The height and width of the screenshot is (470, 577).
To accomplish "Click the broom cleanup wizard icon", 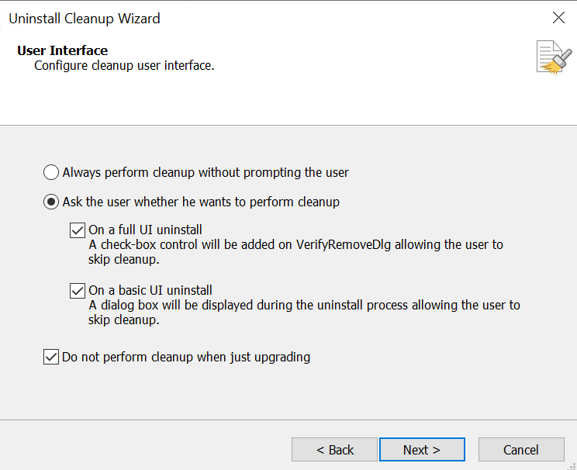I will click(554, 57).
